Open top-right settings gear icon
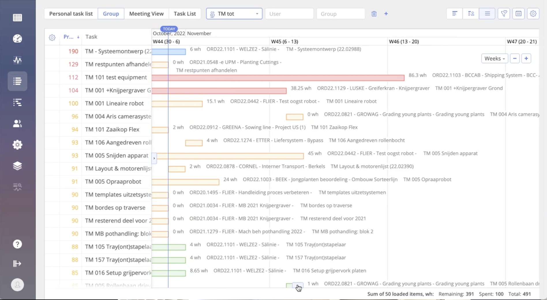Screen dimensions: 547x300 tap(533, 14)
